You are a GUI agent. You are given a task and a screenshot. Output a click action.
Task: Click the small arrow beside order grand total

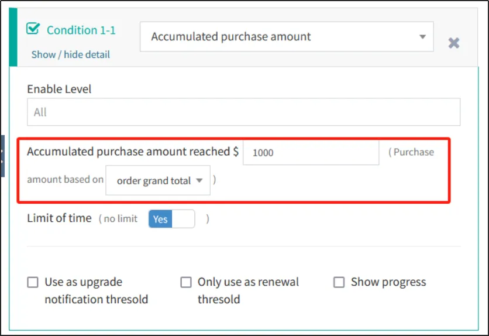199,181
